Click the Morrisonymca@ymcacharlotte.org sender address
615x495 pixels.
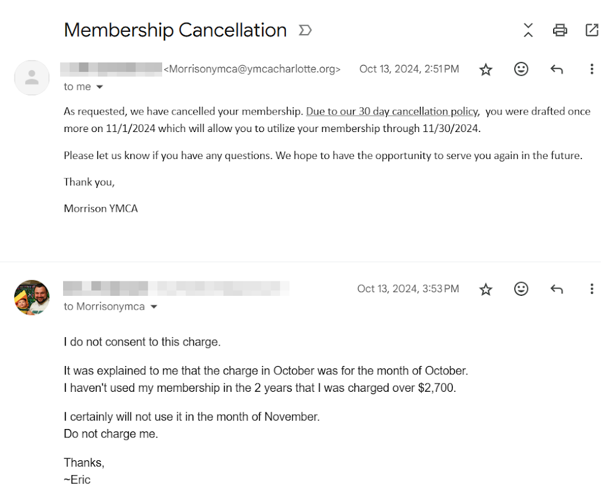coord(252,69)
